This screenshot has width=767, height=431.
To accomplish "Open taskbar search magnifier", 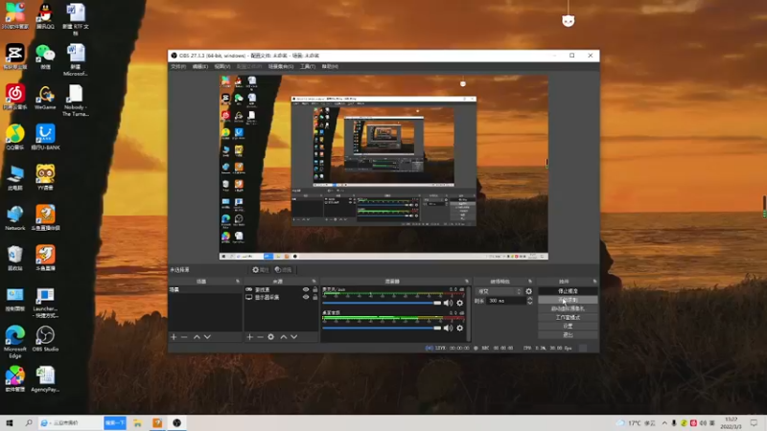I will click(x=29, y=422).
